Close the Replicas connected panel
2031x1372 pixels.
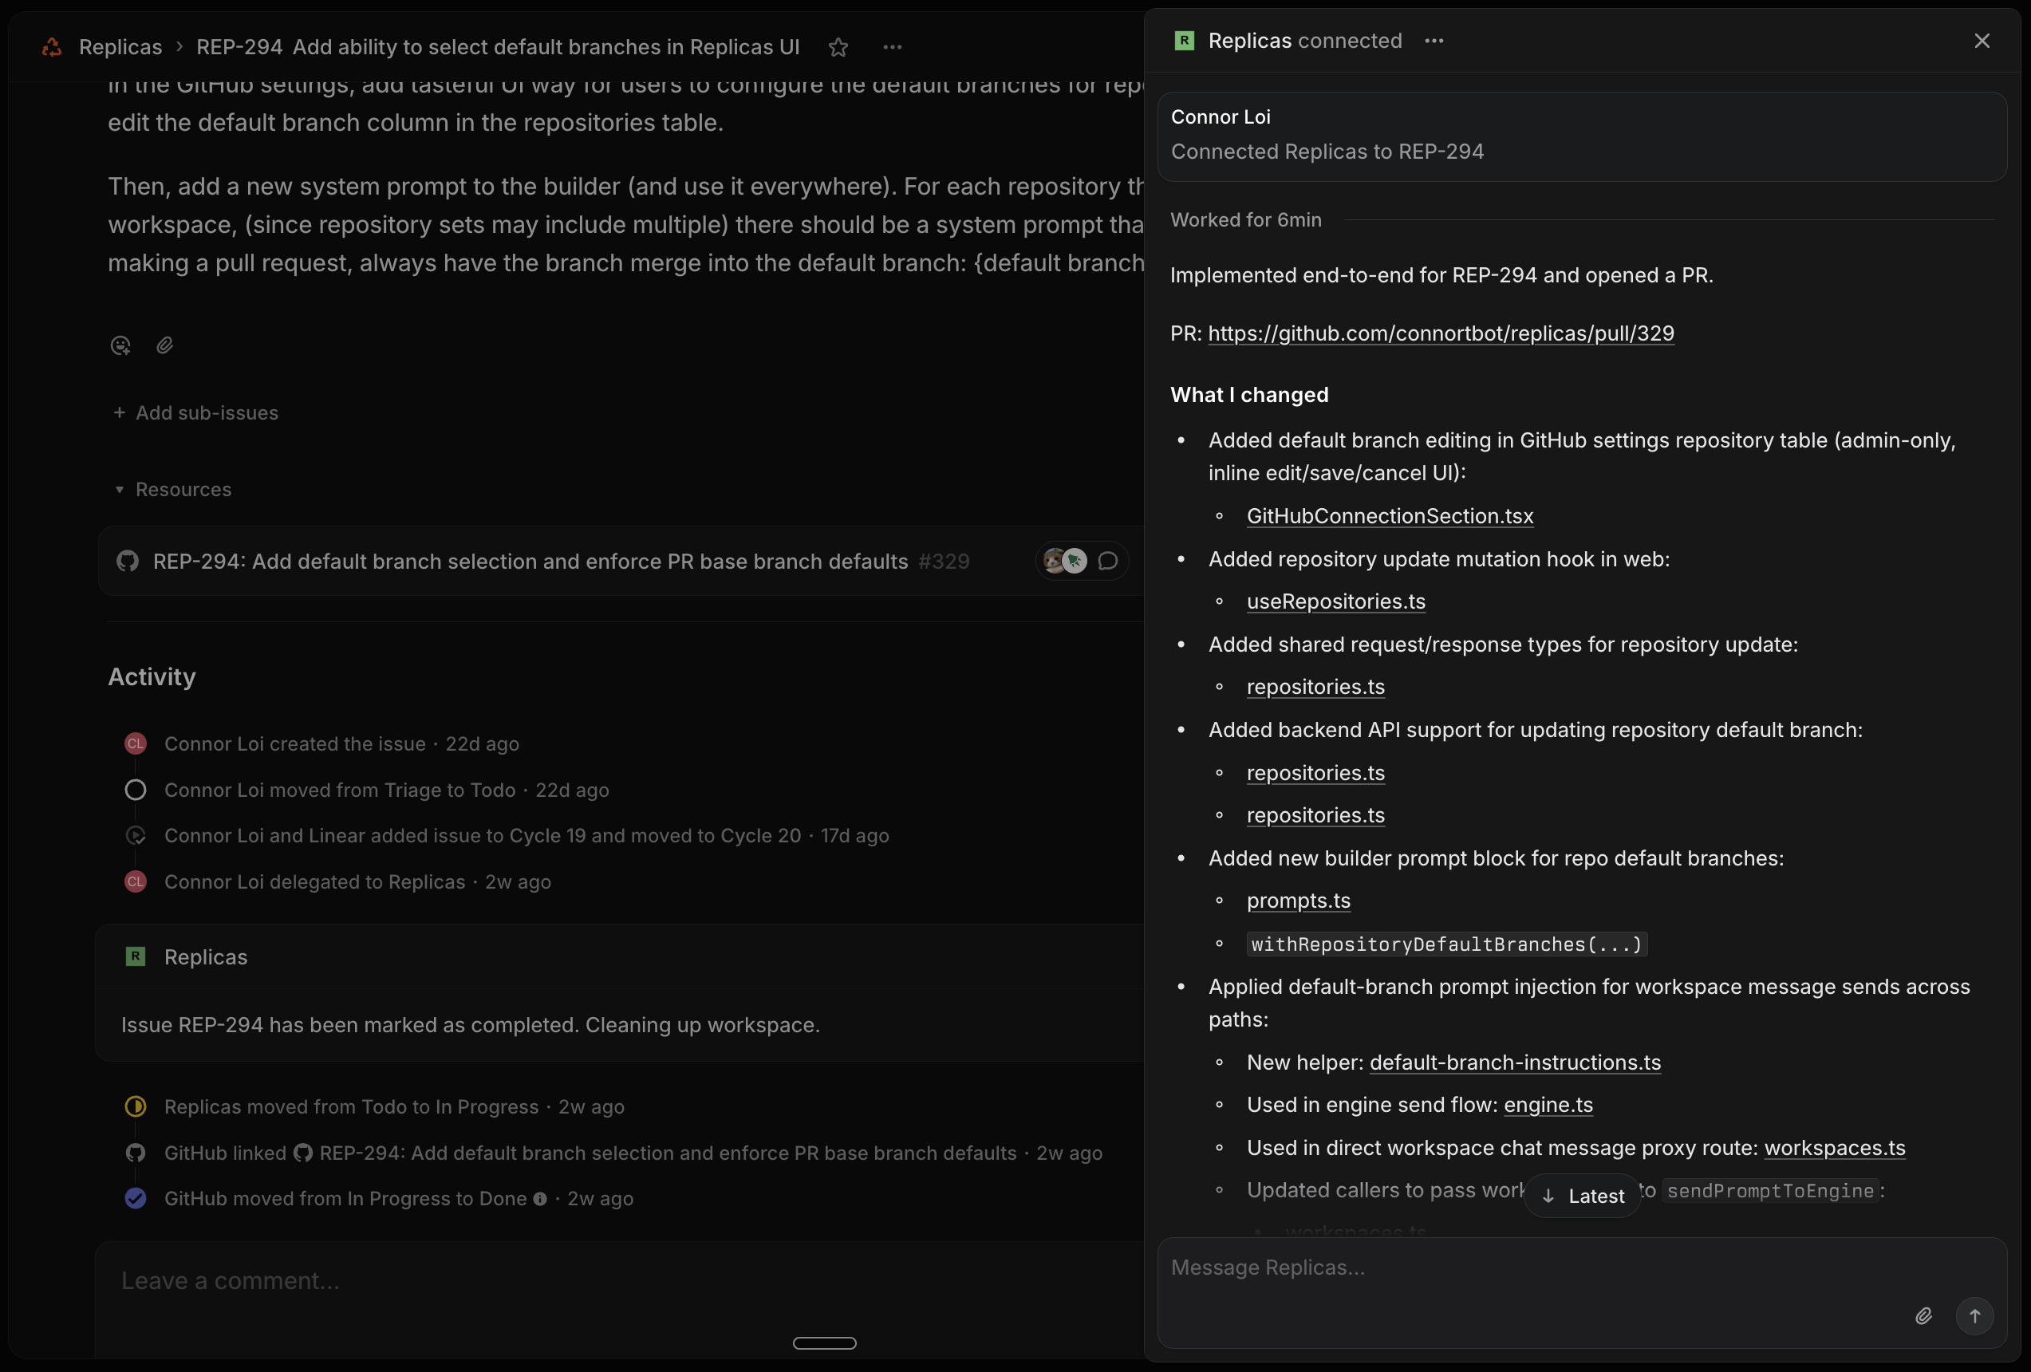[x=1982, y=41]
